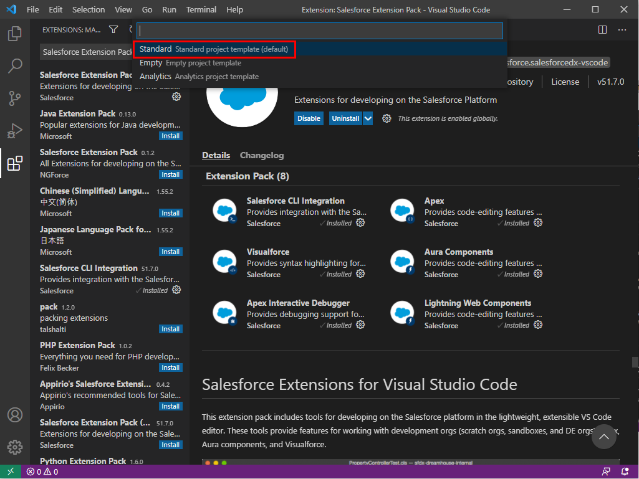
Task: Open gear next to Disable/Uninstall buttons
Action: (x=387, y=118)
